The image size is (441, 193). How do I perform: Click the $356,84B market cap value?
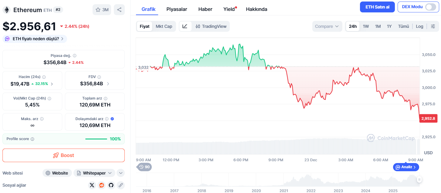point(55,62)
